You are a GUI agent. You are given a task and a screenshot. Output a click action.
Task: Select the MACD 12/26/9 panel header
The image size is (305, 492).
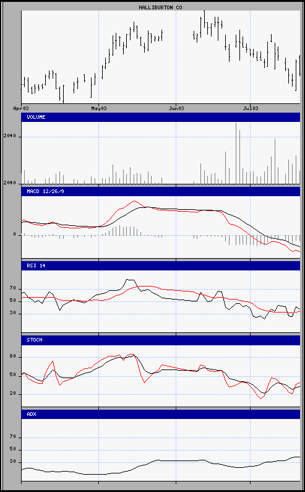[160, 191]
